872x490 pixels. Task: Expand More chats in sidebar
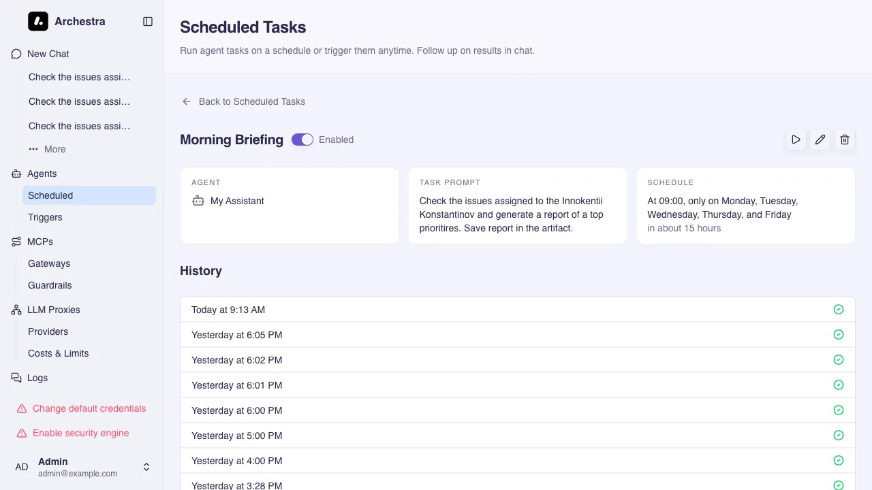click(x=48, y=149)
